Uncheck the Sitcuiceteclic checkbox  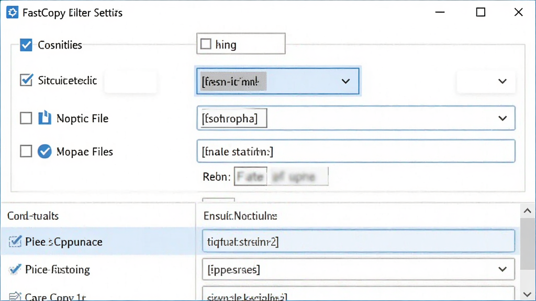click(26, 80)
